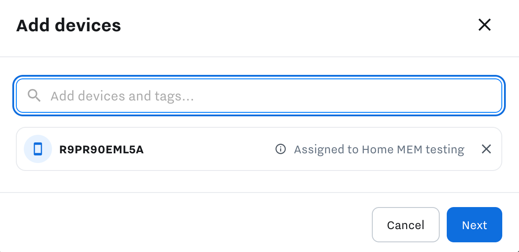Click the placeholder text in the search box
Image resolution: width=519 pixels, height=252 pixels.
point(122,96)
